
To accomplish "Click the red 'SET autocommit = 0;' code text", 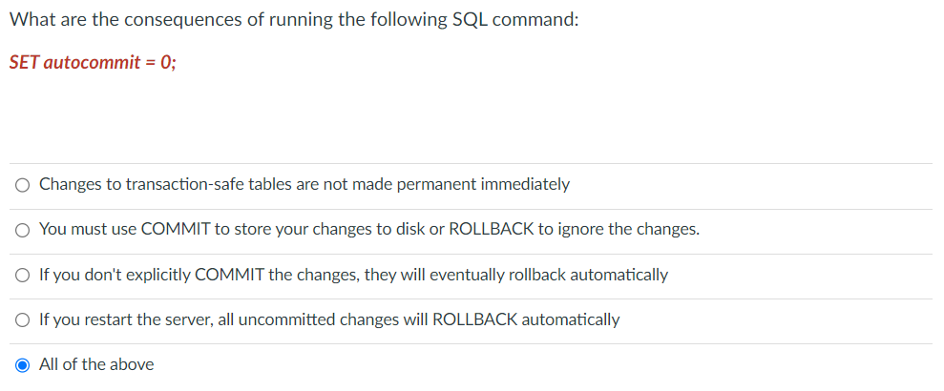I will pos(93,63).
